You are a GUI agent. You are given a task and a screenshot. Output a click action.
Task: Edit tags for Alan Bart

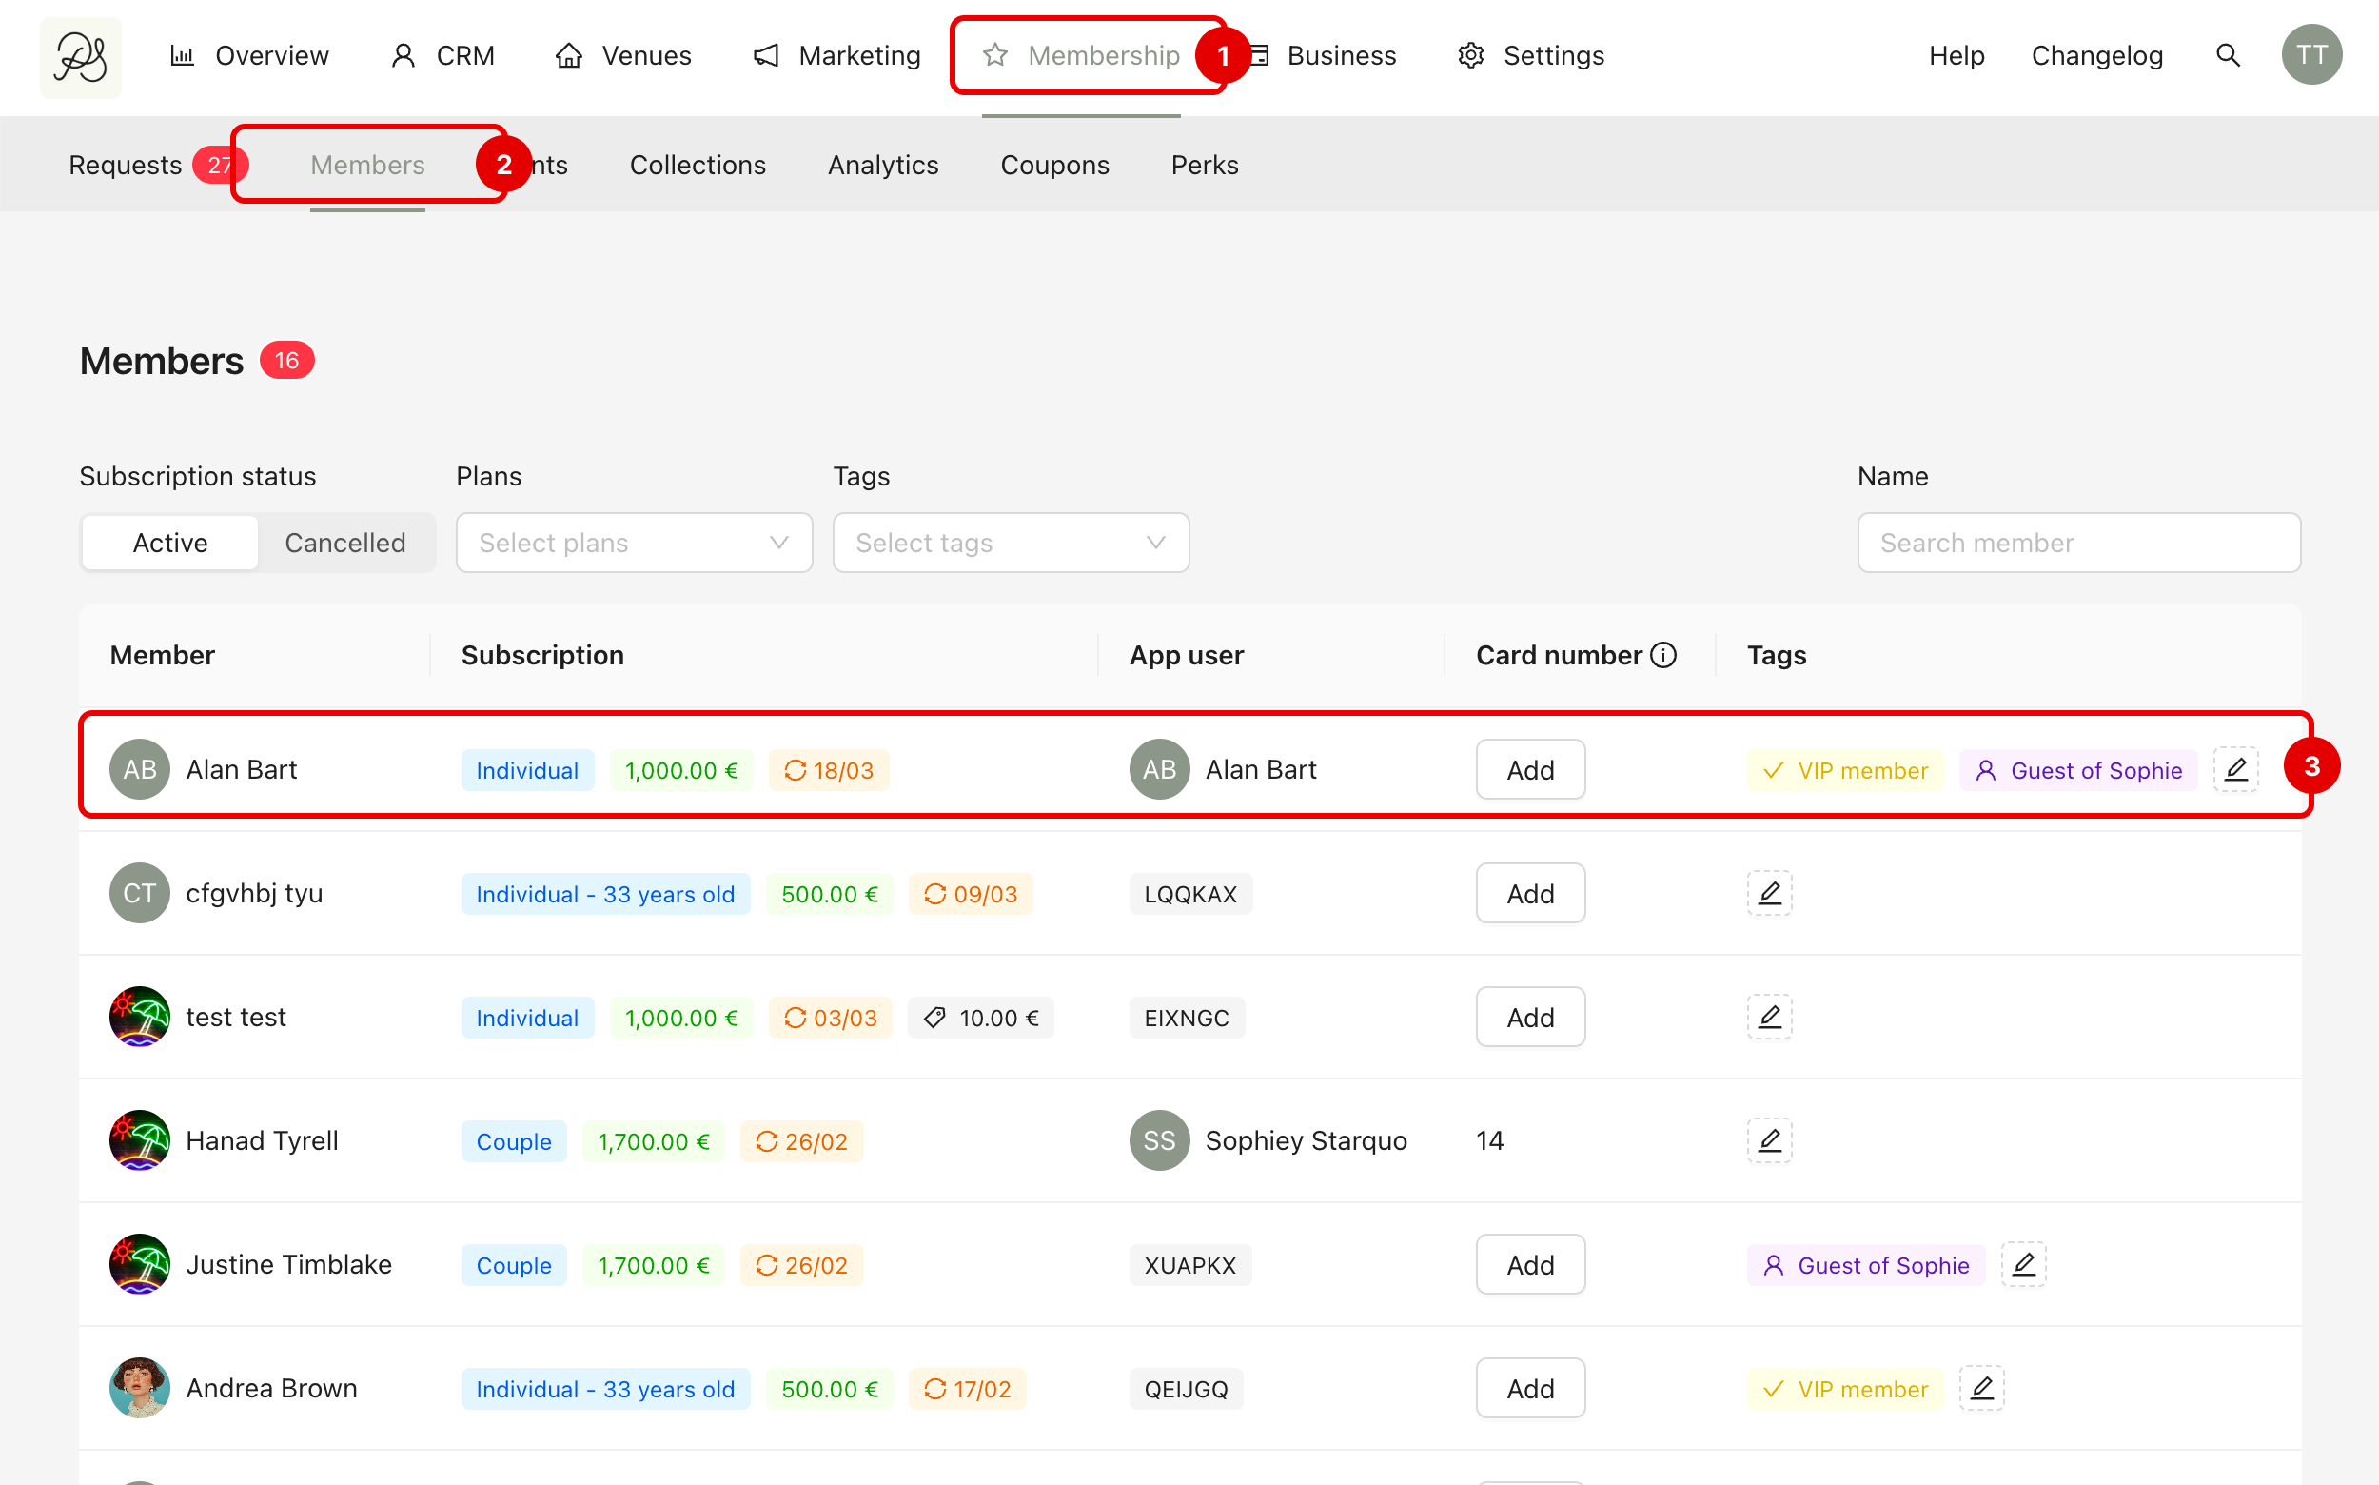[x=2235, y=770]
